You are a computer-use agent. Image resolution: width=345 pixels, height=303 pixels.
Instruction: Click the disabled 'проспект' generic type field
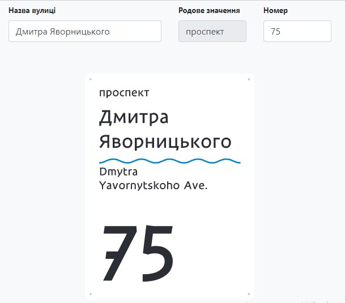(x=212, y=32)
